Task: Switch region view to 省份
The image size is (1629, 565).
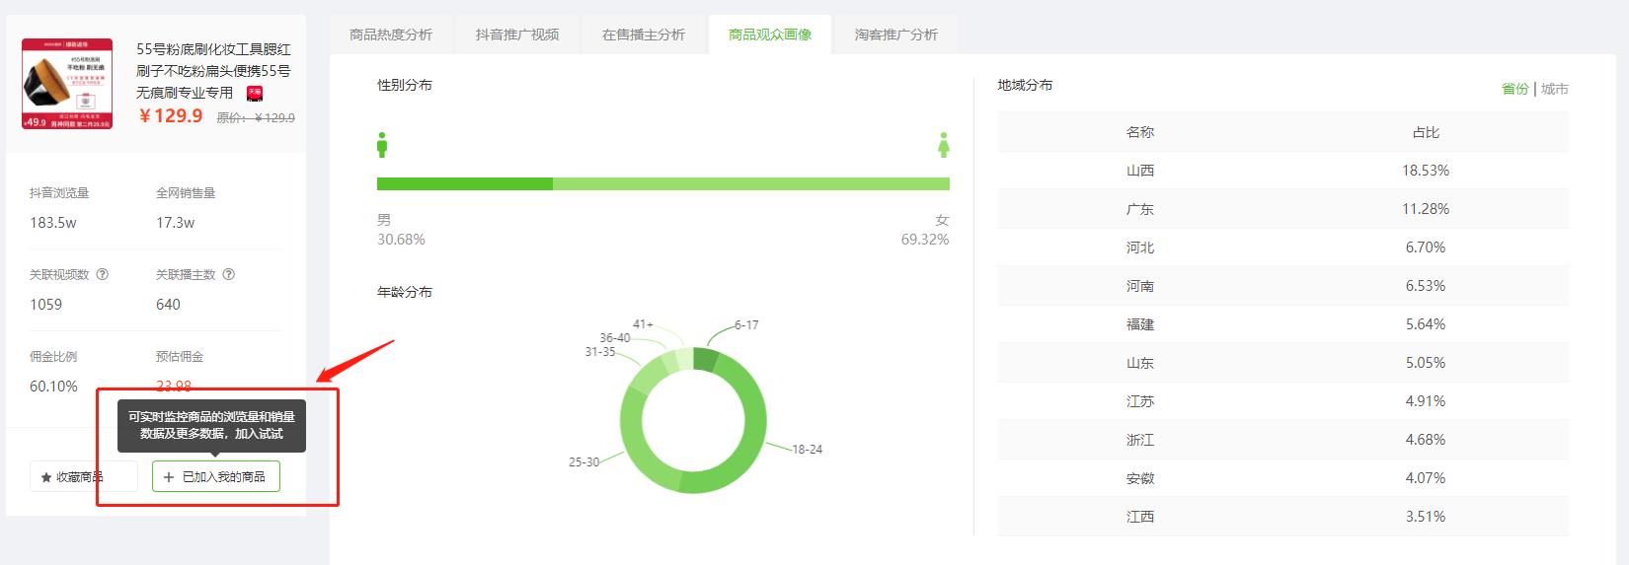Action: pyautogui.click(x=1514, y=89)
